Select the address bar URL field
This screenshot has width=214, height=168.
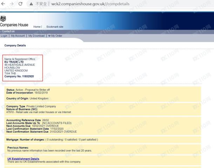coord(91,4)
